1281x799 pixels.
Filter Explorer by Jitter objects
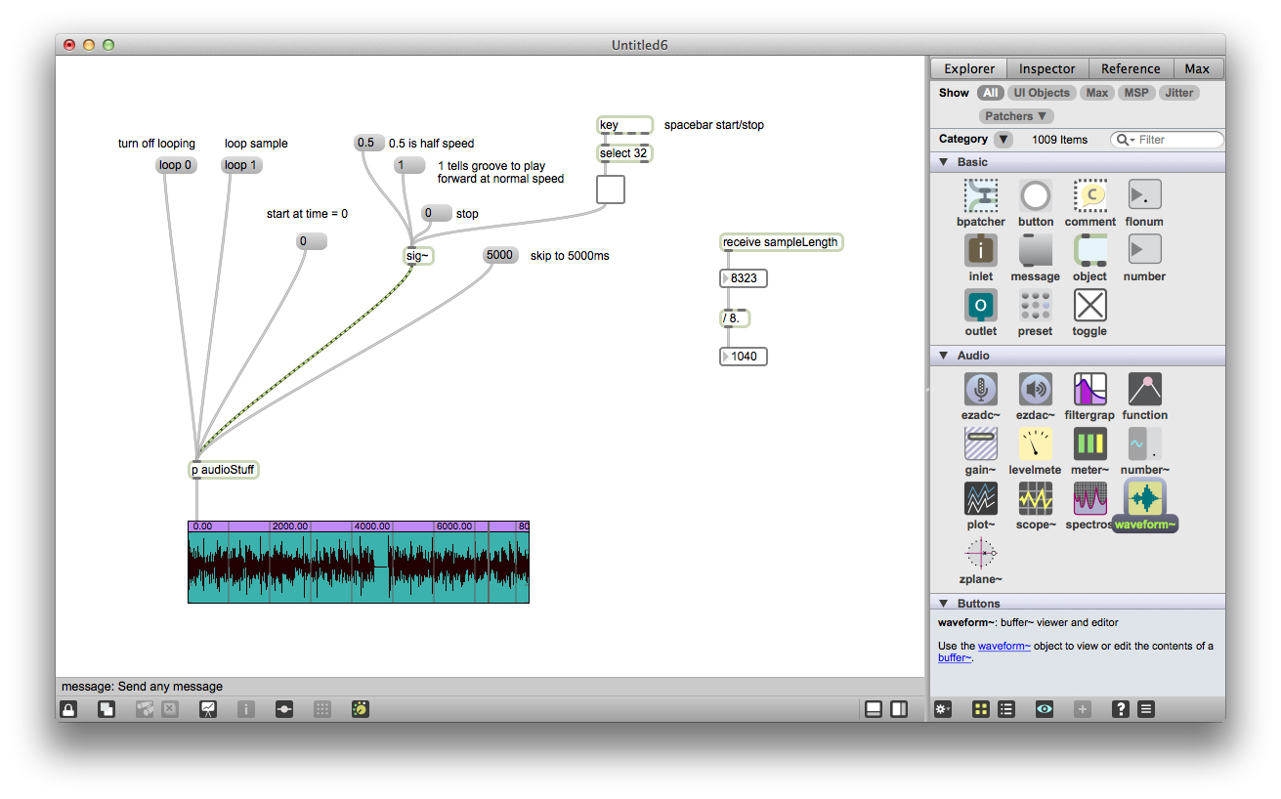pos(1179,93)
